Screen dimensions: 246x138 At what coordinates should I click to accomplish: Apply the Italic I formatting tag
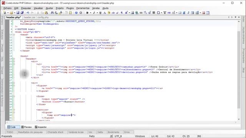click(x=94, y=13)
